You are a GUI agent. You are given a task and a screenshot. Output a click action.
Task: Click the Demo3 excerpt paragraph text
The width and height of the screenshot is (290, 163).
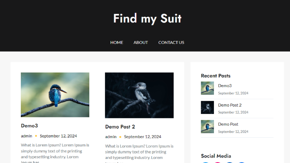point(55,153)
